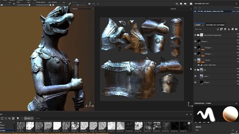Select the Alphas category in Shelf list
Viewport: 239px width, 134px height.
click(2, 128)
